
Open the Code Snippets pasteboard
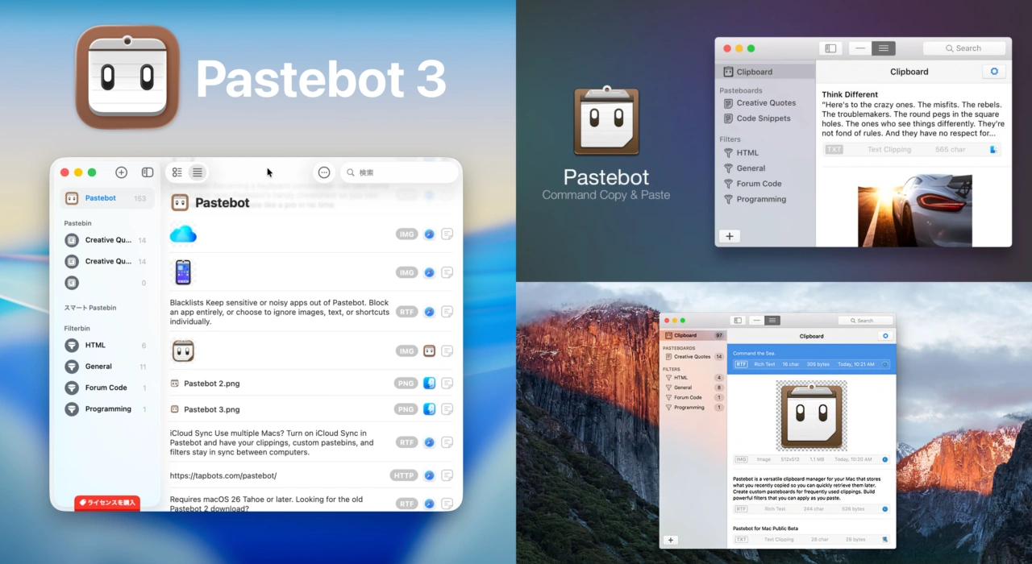pyautogui.click(x=766, y=118)
